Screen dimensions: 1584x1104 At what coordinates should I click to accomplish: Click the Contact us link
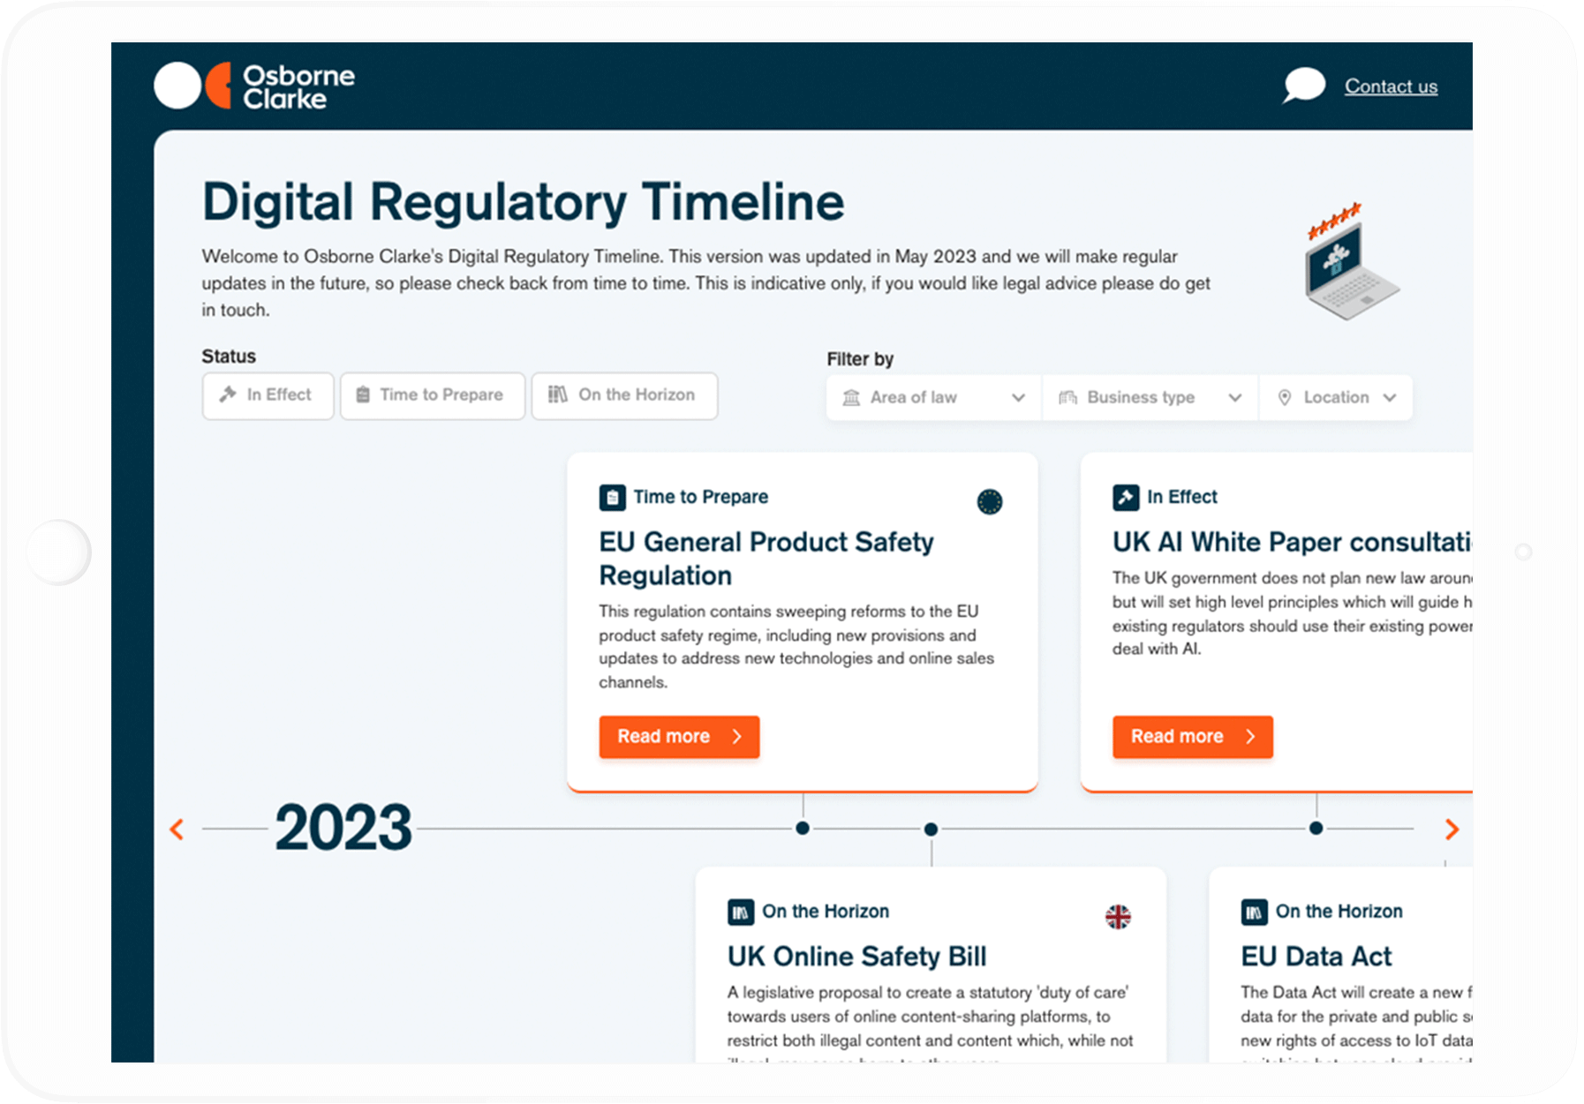(x=1391, y=86)
